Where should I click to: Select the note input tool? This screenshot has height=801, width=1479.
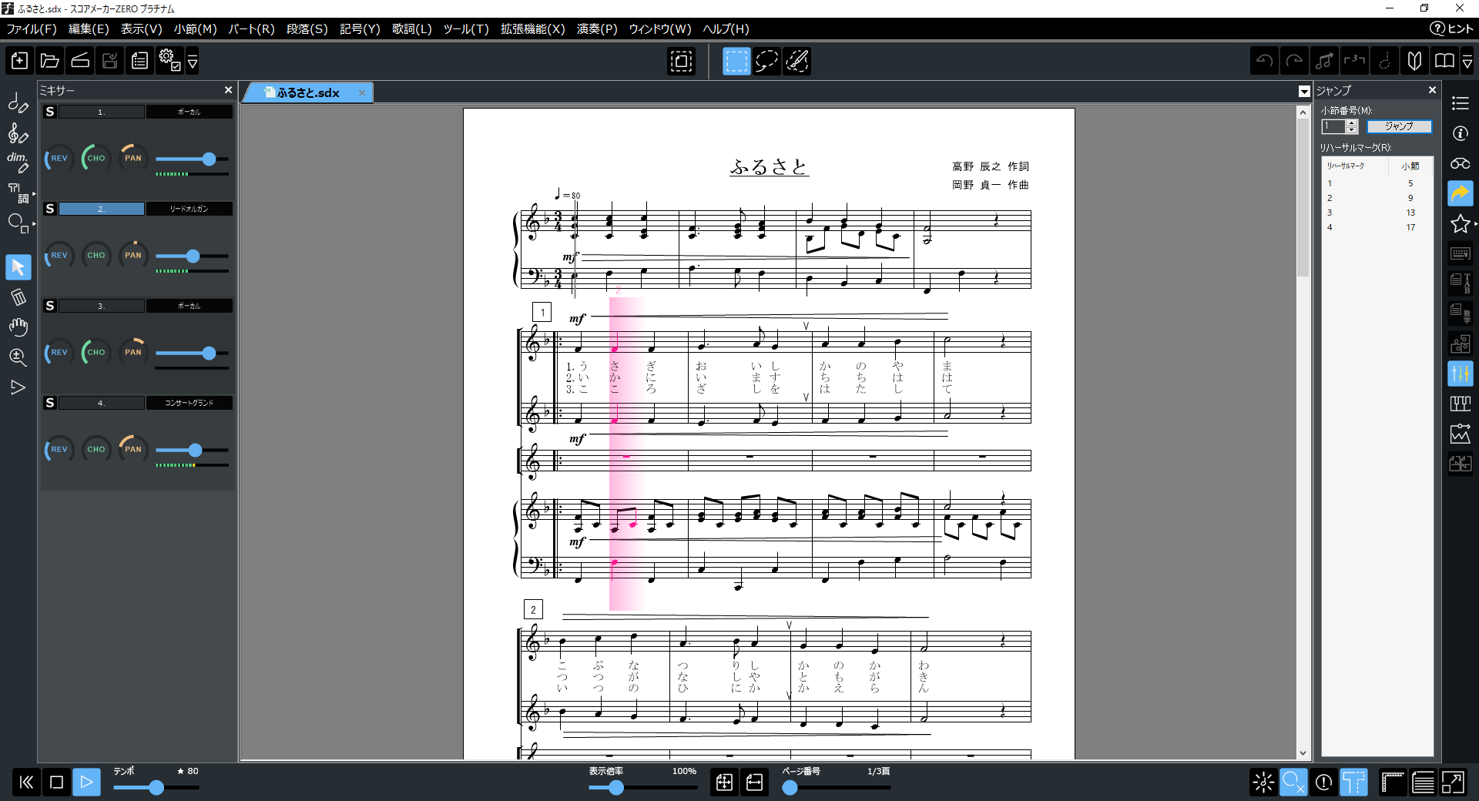tap(18, 102)
